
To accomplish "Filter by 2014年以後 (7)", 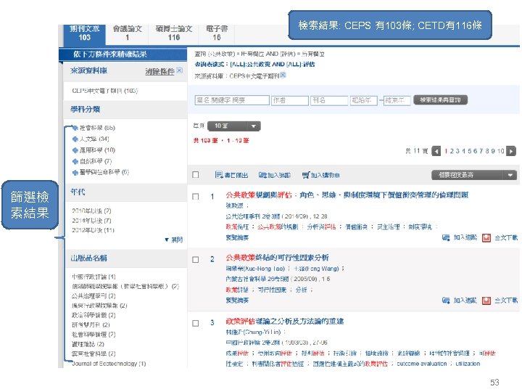I will (x=91, y=221).
